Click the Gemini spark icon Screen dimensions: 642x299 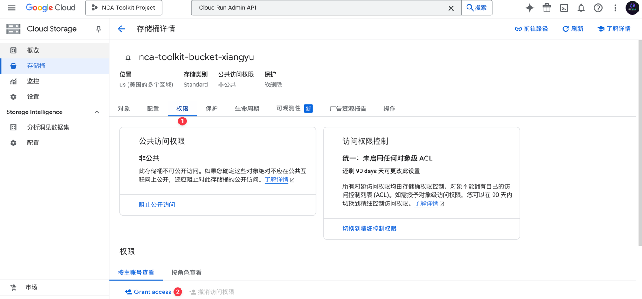coord(529,7)
